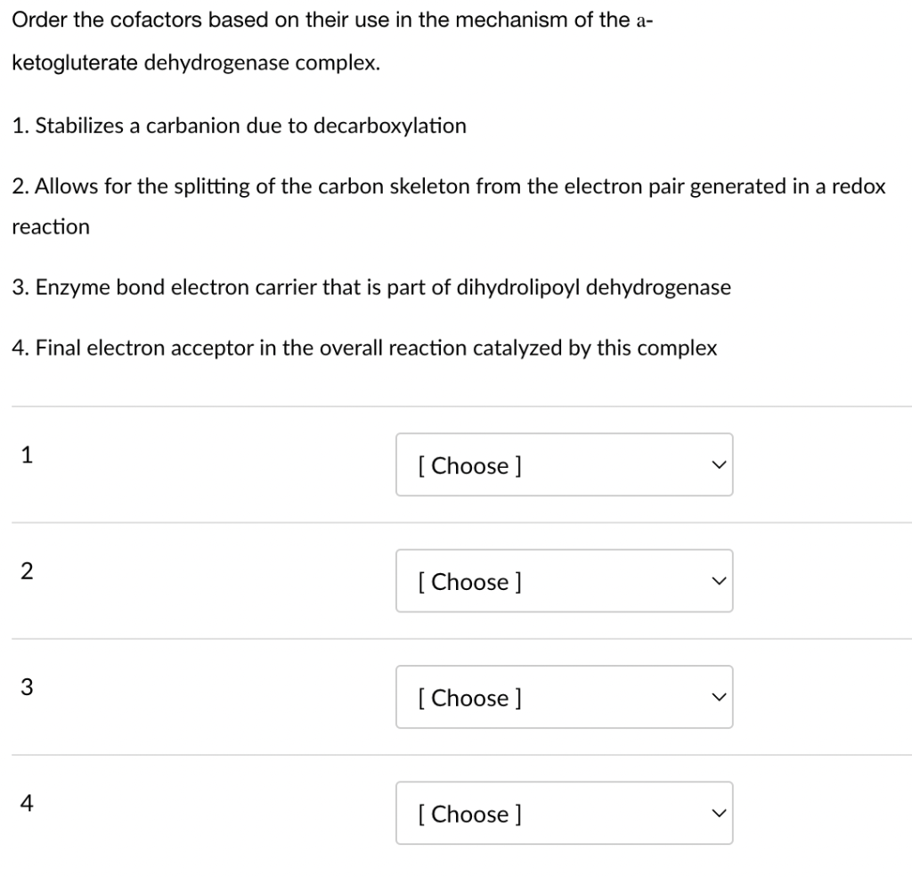Click the row label number 1 in answer list
Viewport: 912px width, 877px height.
click(27, 455)
